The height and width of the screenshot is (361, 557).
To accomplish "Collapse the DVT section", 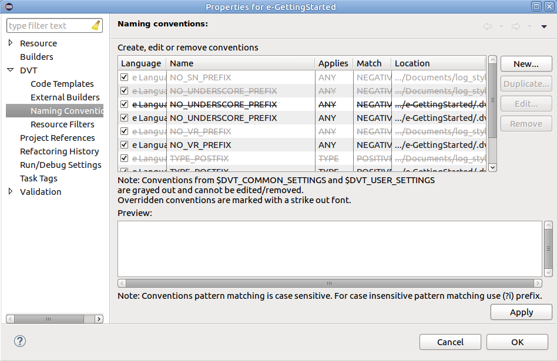I will click(x=12, y=70).
